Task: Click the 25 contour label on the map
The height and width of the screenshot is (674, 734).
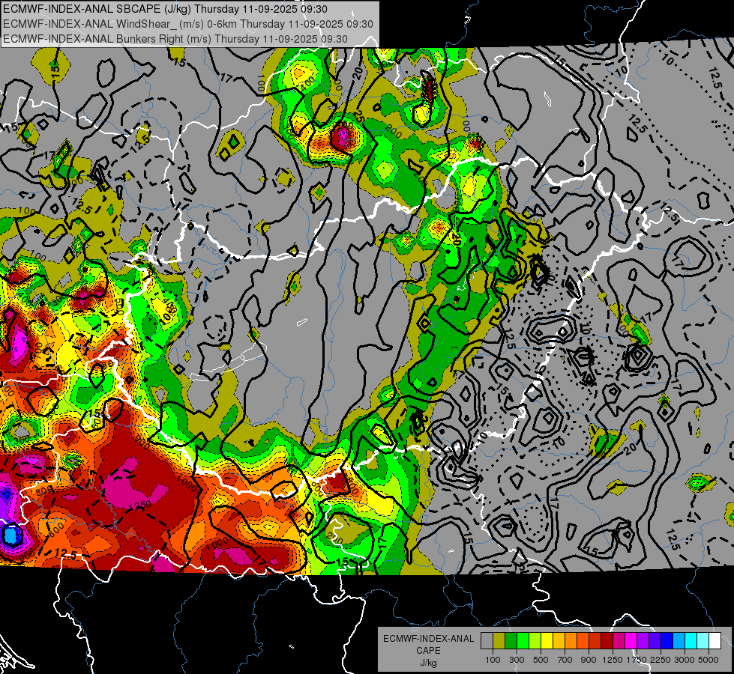Action: coord(359,115)
